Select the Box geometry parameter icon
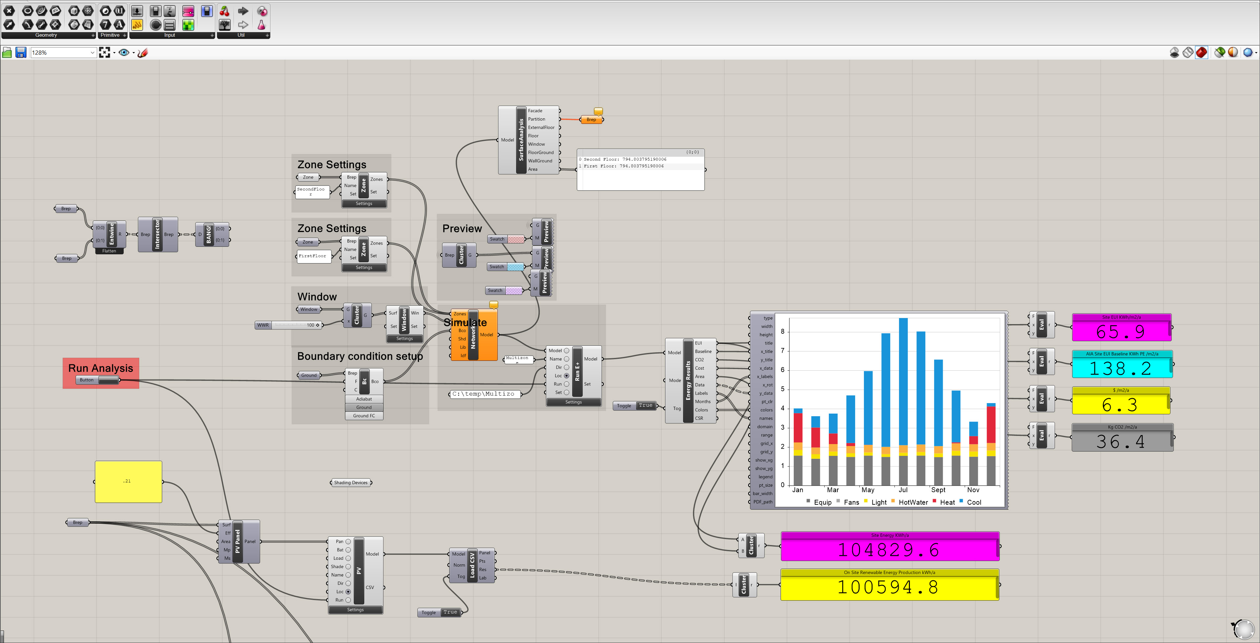The image size is (1260, 643). coord(74,11)
